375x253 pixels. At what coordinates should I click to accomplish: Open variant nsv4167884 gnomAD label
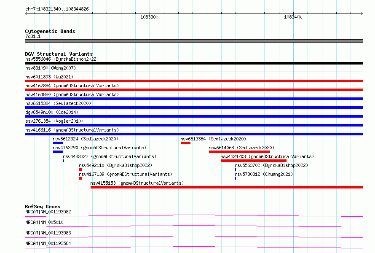point(72,86)
